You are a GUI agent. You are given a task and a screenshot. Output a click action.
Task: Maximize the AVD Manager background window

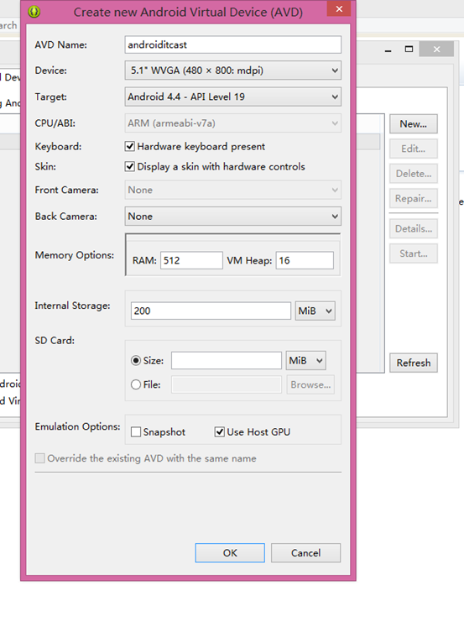coord(409,50)
